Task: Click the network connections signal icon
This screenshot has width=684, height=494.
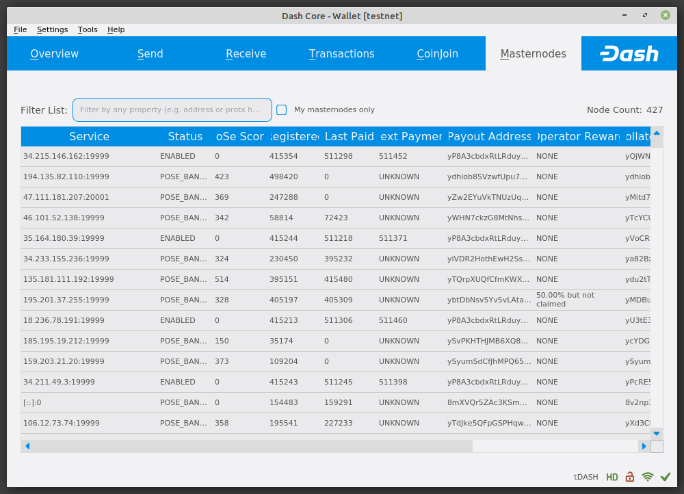Action: pos(647,477)
